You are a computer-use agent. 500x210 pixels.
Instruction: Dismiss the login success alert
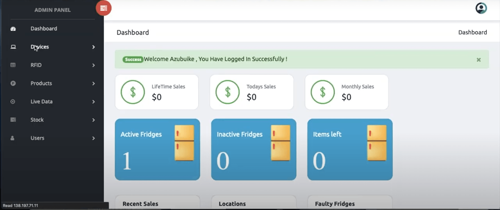478,60
